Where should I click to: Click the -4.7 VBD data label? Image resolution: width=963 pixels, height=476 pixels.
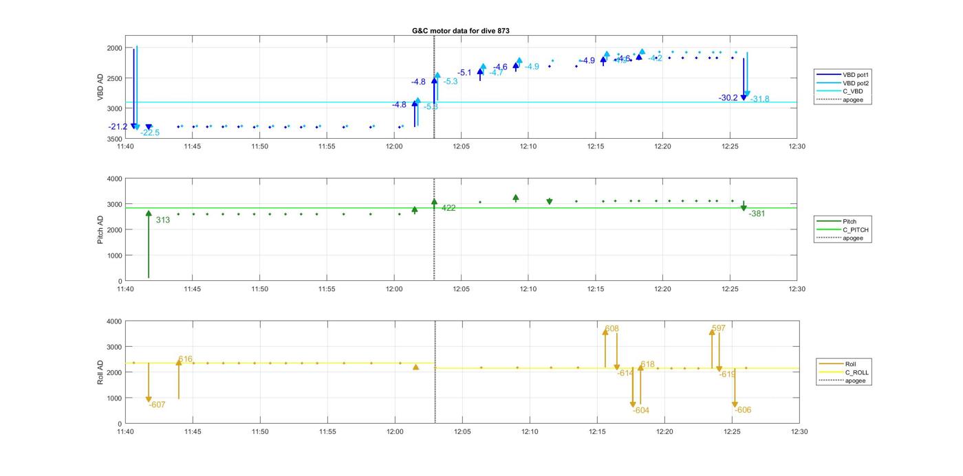(x=496, y=73)
